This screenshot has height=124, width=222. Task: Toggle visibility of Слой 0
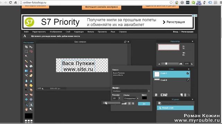pyautogui.click(x=188, y=80)
